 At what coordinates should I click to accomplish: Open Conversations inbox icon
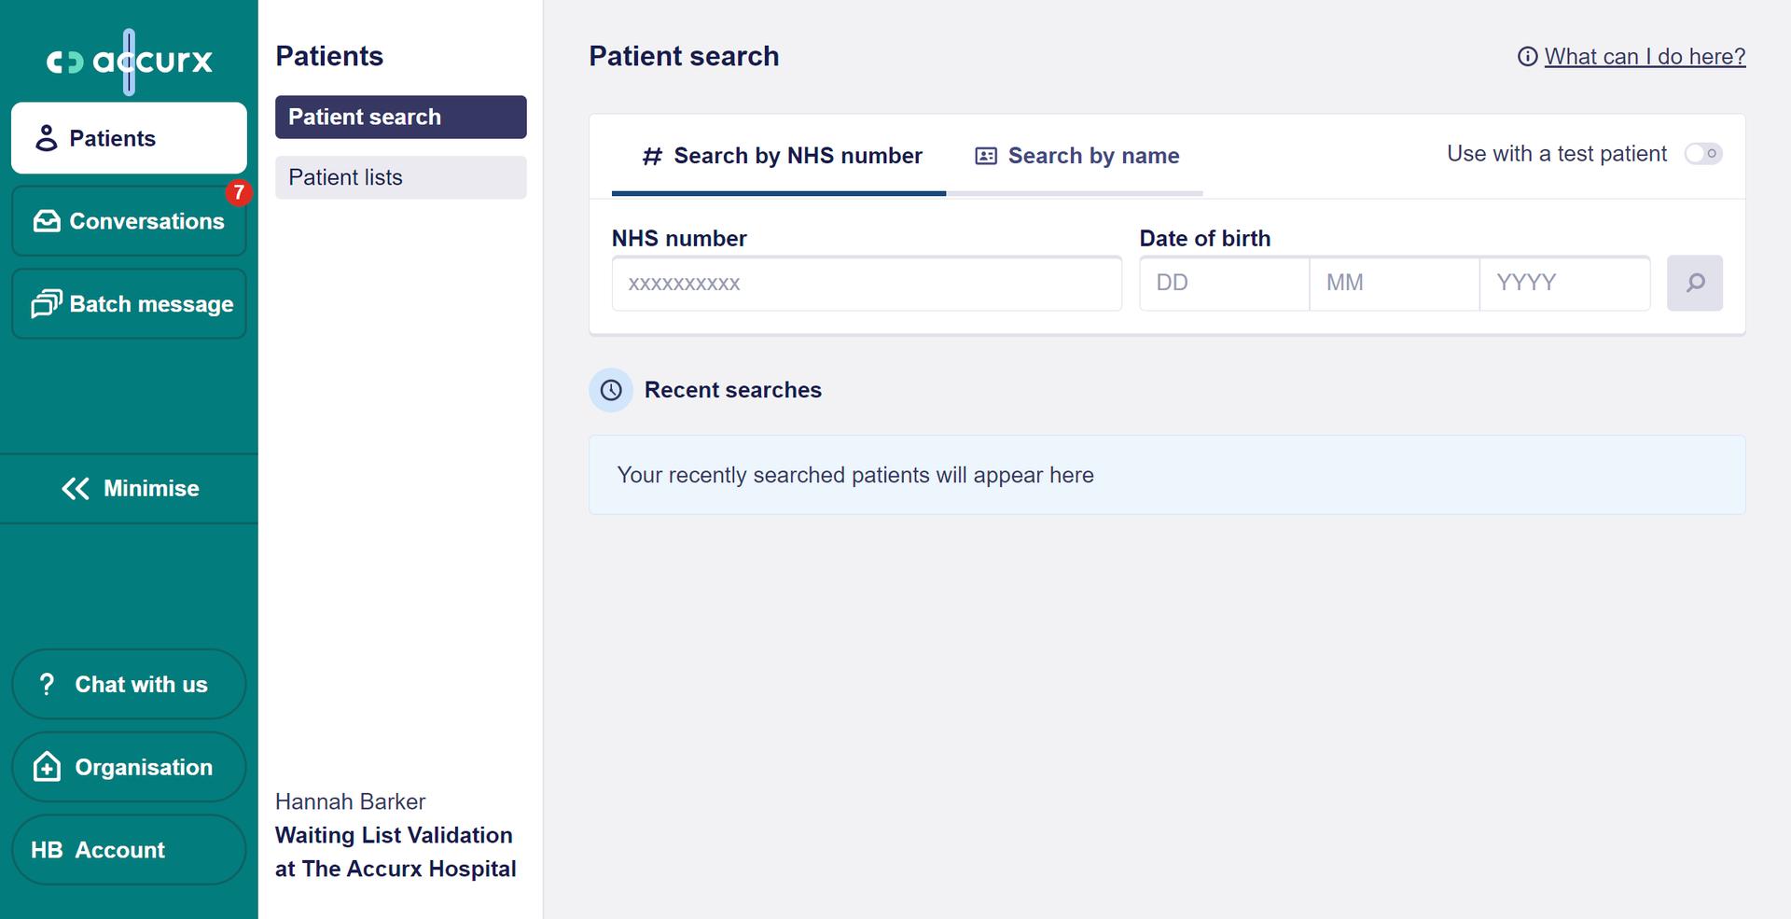pyautogui.click(x=47, y=221)
